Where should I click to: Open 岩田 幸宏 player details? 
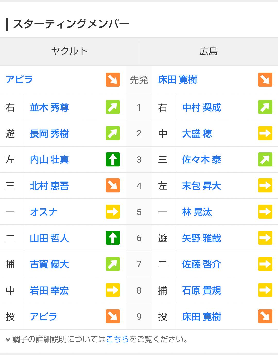(x=49, y=290)
